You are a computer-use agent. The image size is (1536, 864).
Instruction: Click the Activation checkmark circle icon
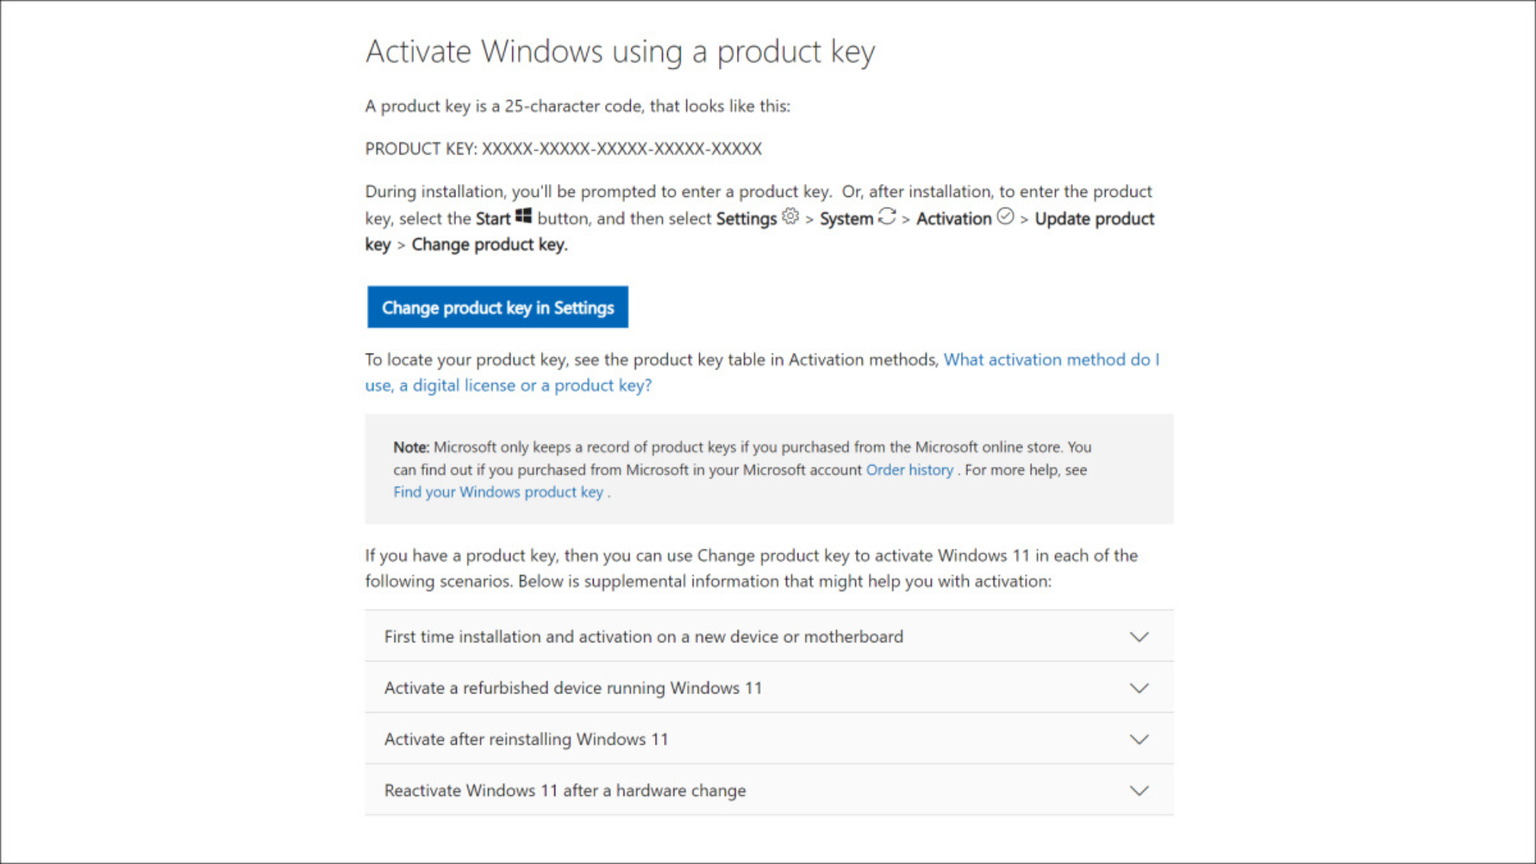pos(1006,217)
